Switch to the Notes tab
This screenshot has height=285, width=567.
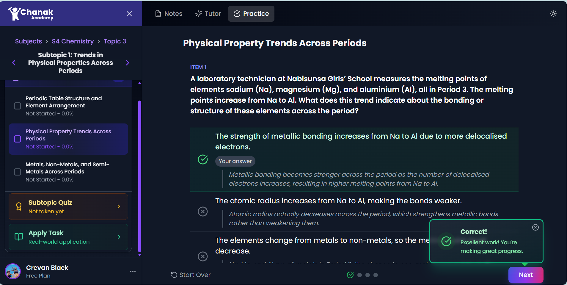tap(169, 13)
